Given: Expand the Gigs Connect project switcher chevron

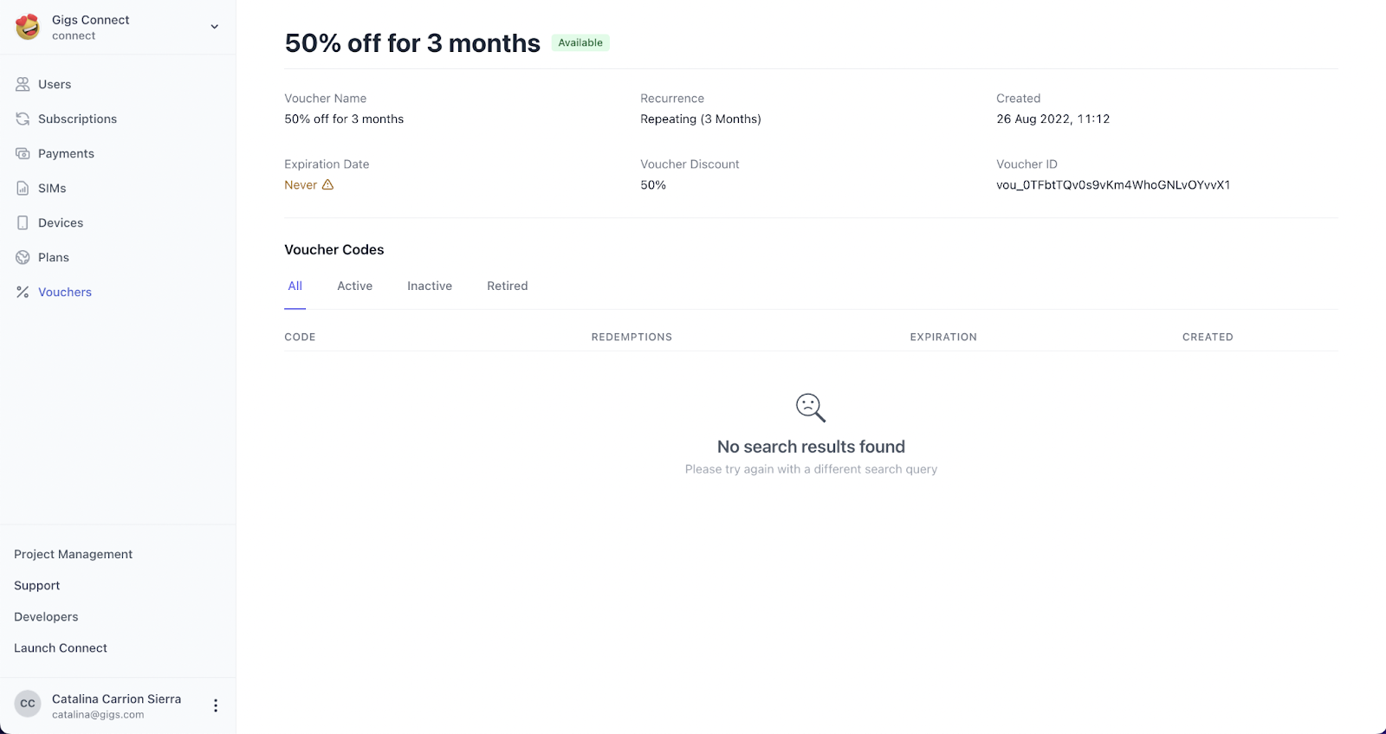Looking at the screenshot, I should point(215,27).
